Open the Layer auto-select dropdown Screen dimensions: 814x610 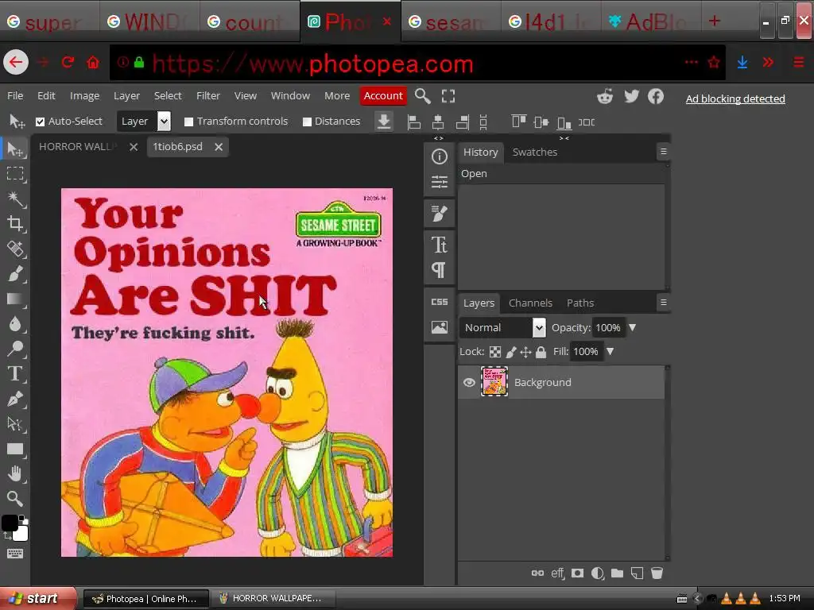[x=144, y=122]
